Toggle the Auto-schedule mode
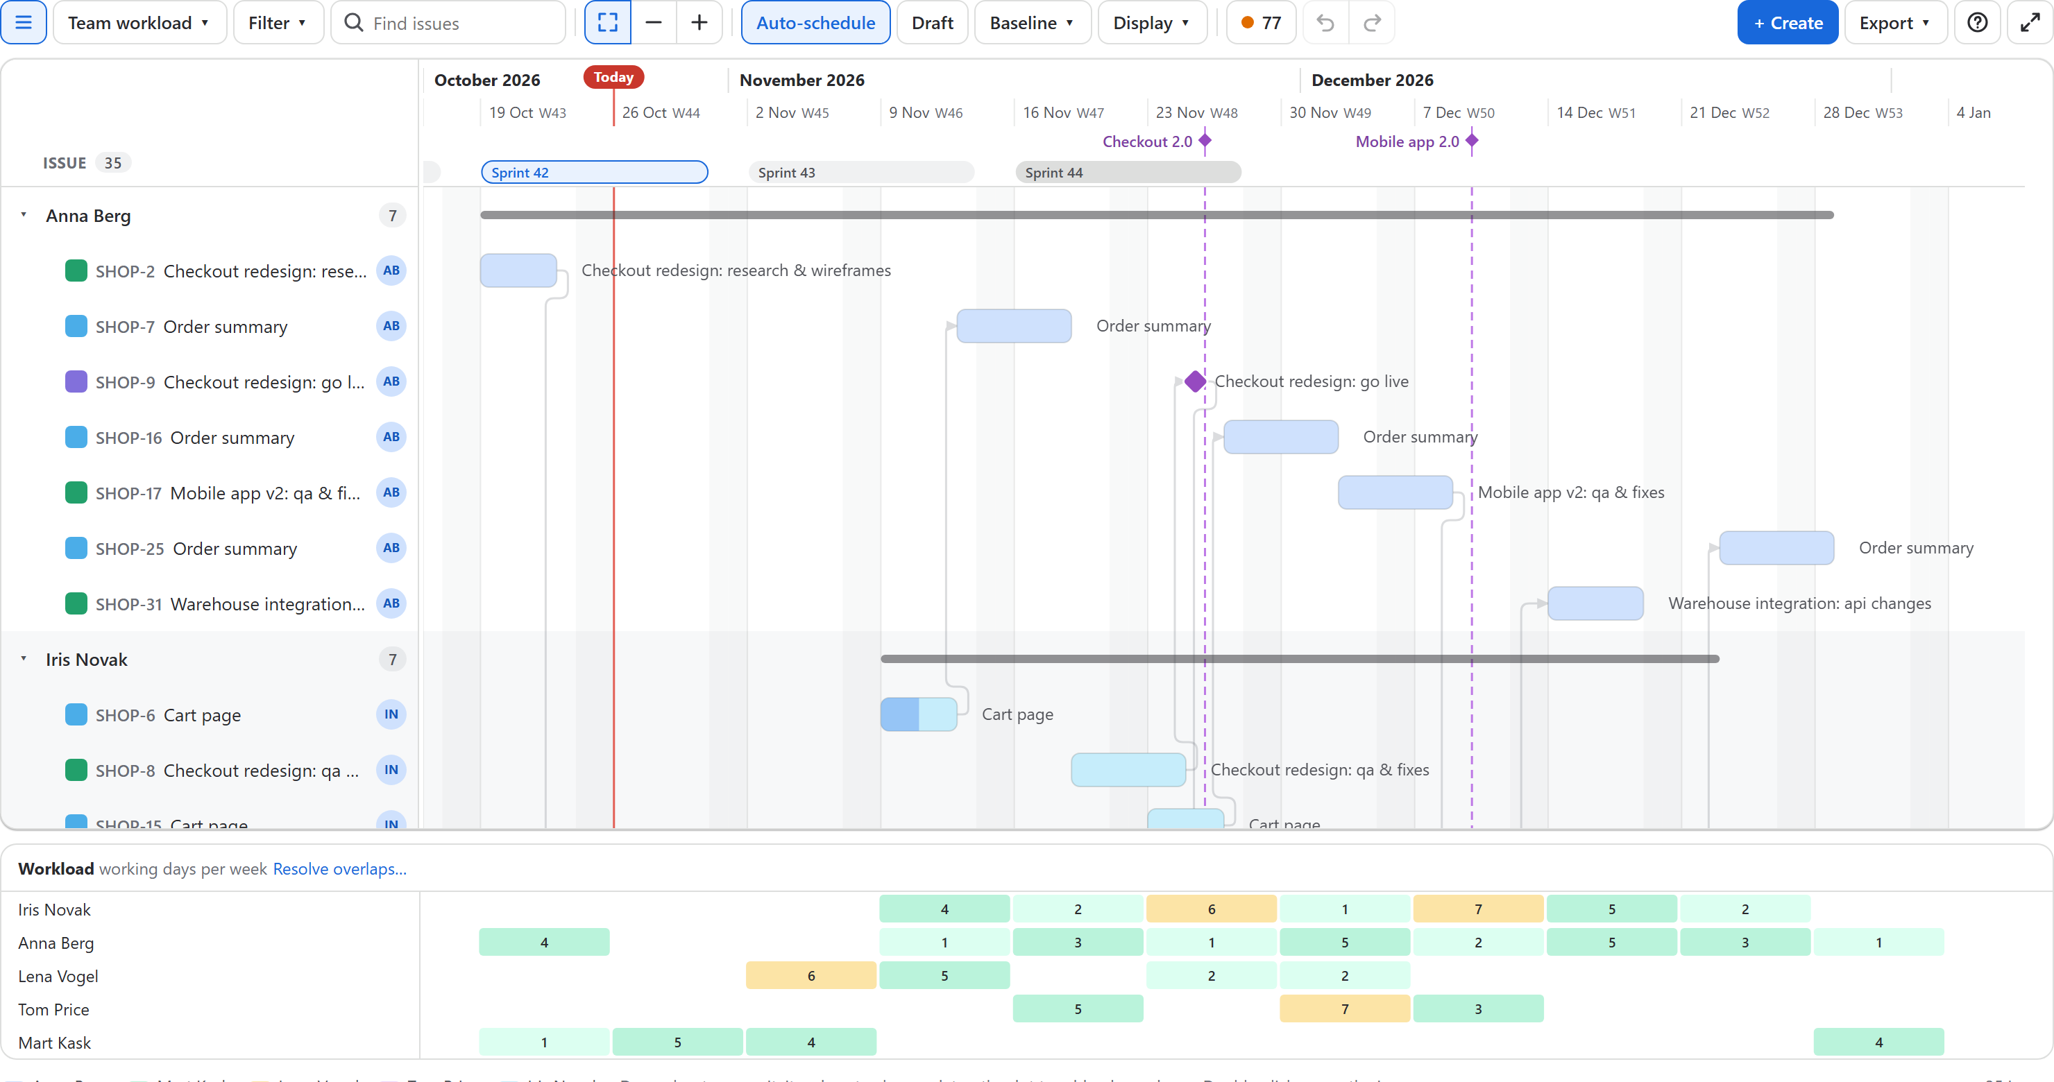The width and height of the screenshot is (2054, 1082). coord(815,23)
